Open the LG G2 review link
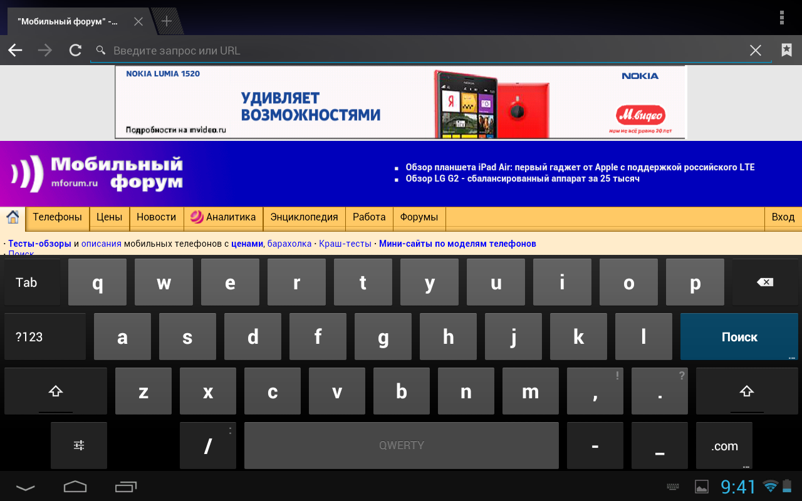Viewport: 802px width, 501px height. 522,178
